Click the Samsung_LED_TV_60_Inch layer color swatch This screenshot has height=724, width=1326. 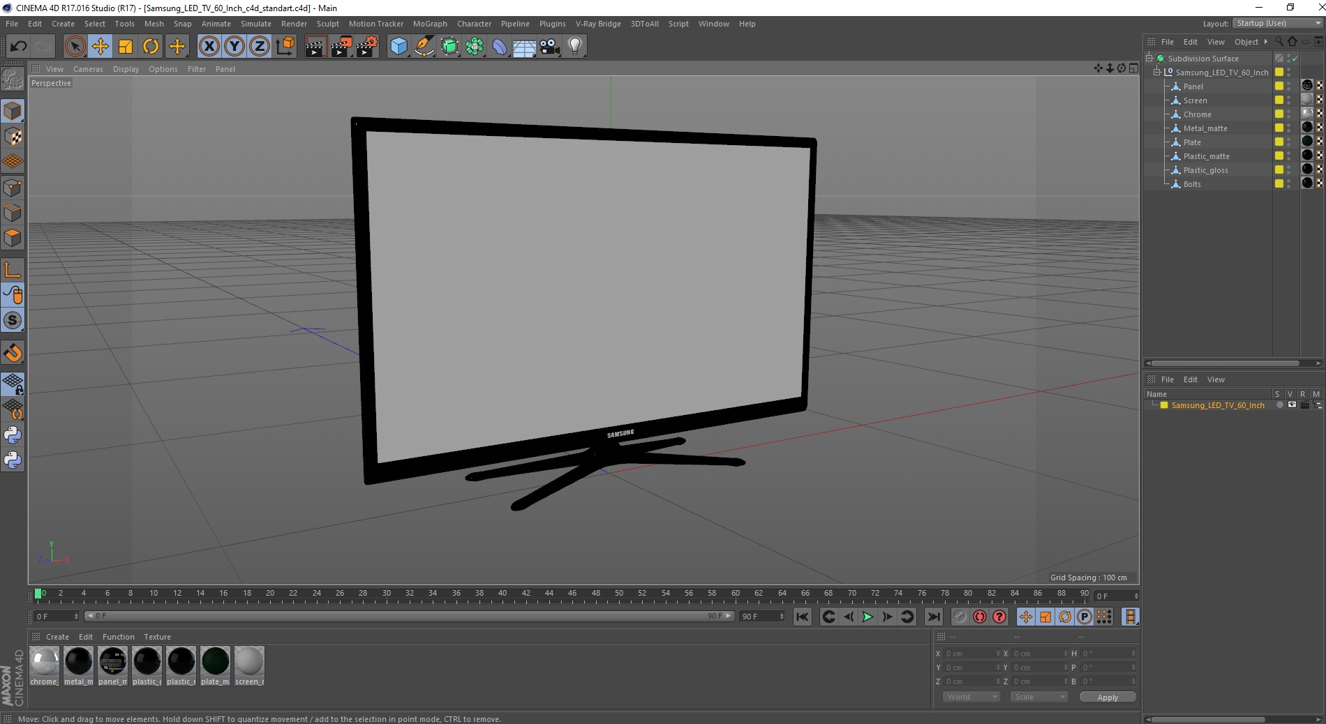coord(1163,405)
